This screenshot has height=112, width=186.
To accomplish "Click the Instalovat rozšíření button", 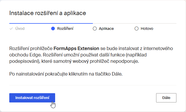I will (32, 98).
